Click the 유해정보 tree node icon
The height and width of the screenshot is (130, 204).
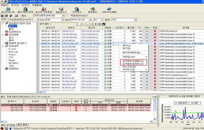pos(6,68)
